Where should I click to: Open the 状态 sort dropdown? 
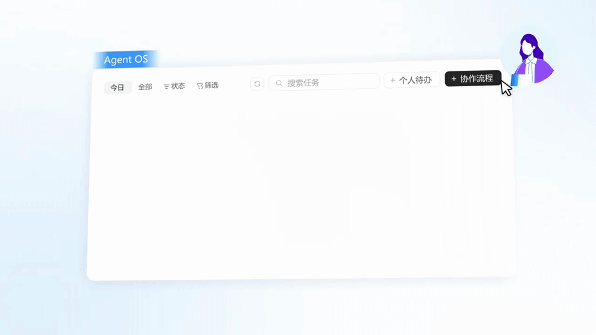pos(174,86)
